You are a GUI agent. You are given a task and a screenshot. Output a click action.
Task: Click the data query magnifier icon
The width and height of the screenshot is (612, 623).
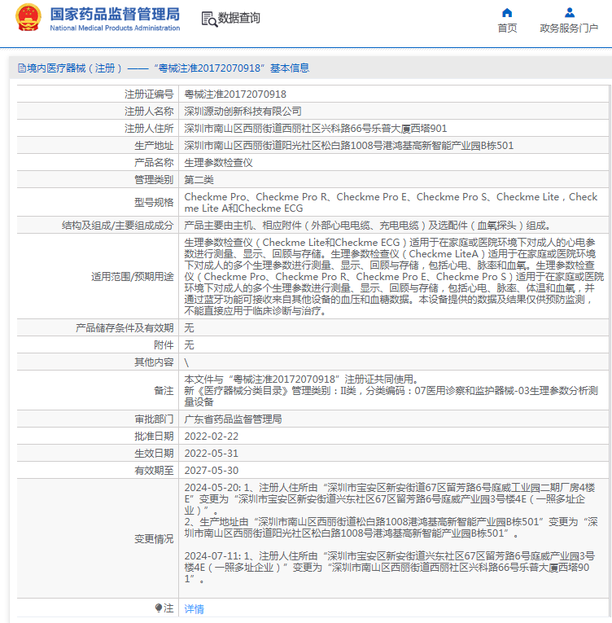pyautogui.click(x=209, y=19)
